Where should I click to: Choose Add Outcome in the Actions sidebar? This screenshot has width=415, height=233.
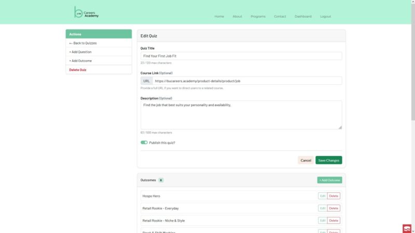pyautogui.click(x=99, y=61)
